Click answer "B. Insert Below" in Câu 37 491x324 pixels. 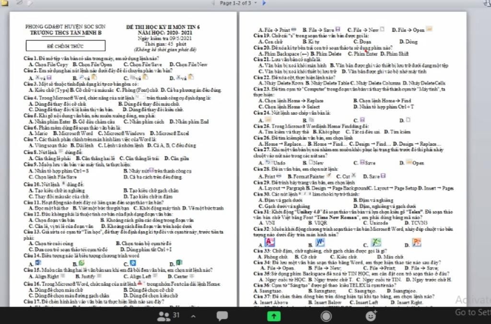[x=325, y=302]
